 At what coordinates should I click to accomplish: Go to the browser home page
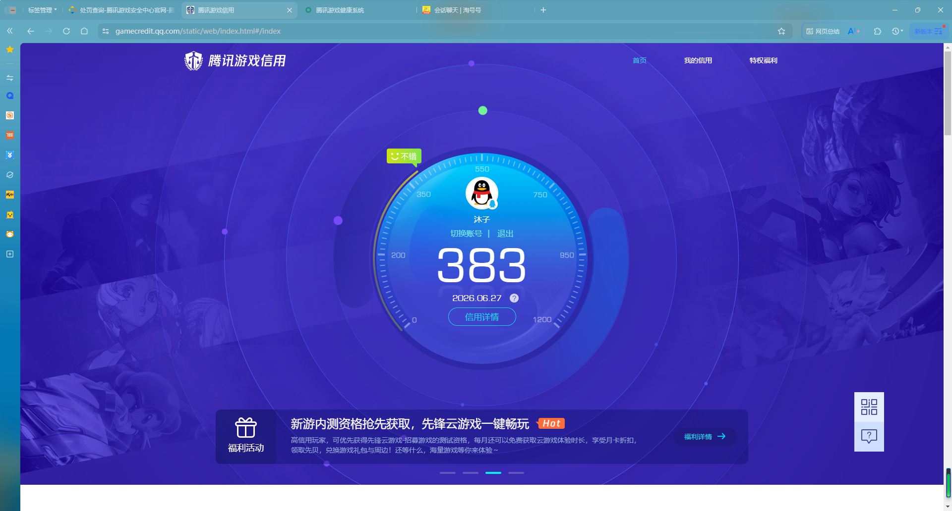[84, 31]
